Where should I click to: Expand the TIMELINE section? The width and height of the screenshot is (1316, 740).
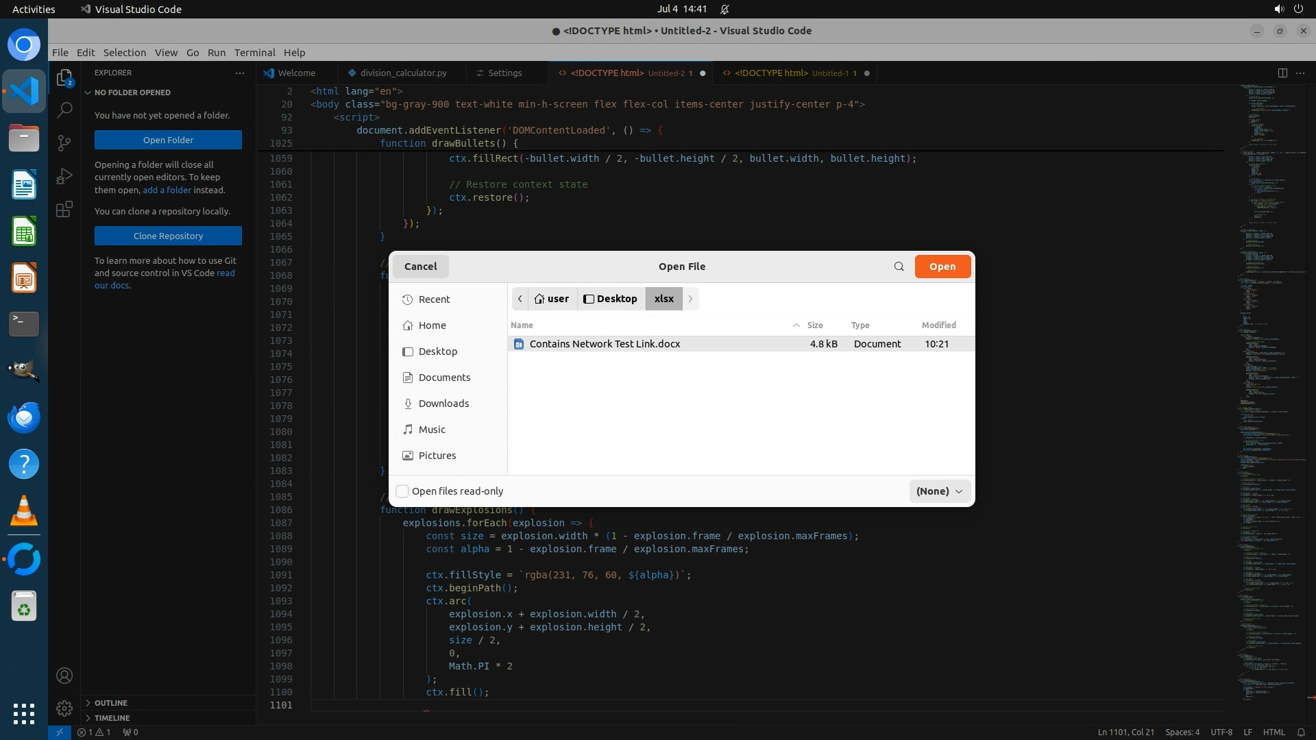tap(112, 718)
